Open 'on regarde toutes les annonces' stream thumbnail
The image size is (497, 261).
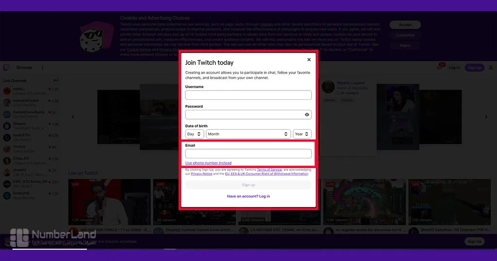(x=364, y=202)
